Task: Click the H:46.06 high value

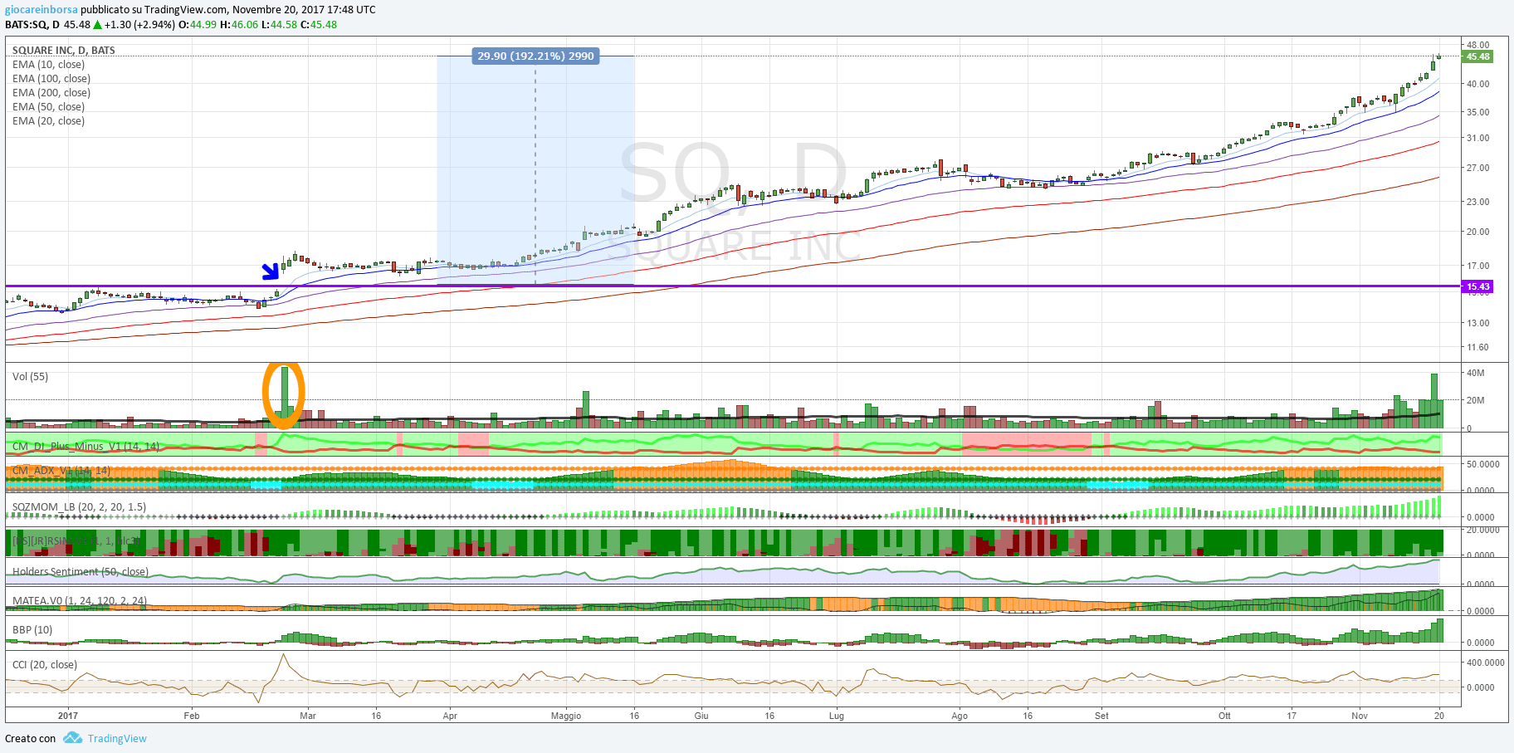Action: (x=238, y=25)
